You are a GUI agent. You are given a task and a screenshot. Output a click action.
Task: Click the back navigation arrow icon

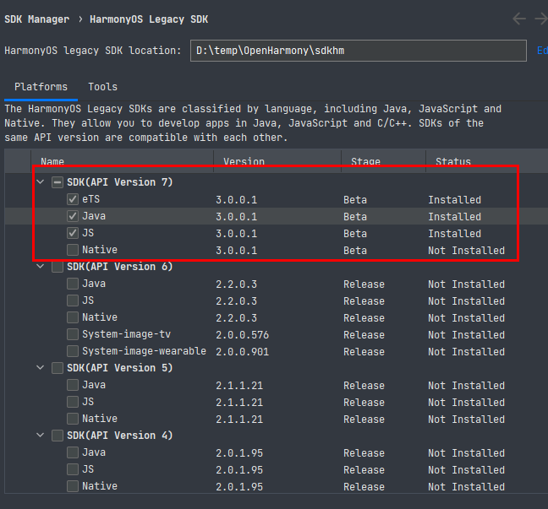pyautogui.click(x=519, y=19)
